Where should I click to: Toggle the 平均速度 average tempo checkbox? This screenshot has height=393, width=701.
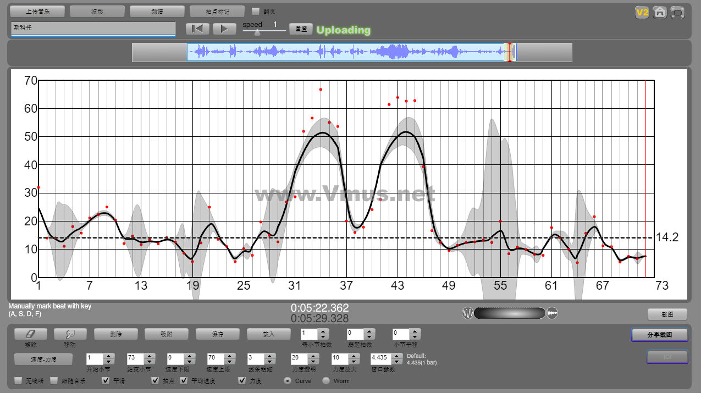click(184, 380)
